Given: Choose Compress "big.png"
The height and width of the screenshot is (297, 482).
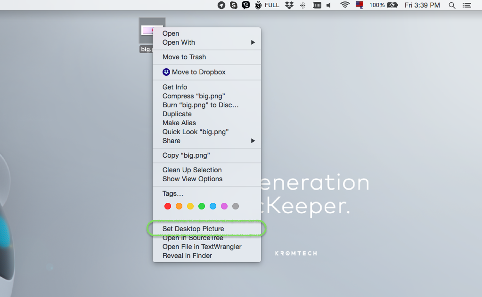Looking at the screenshot, I should (x=206, y=96).
